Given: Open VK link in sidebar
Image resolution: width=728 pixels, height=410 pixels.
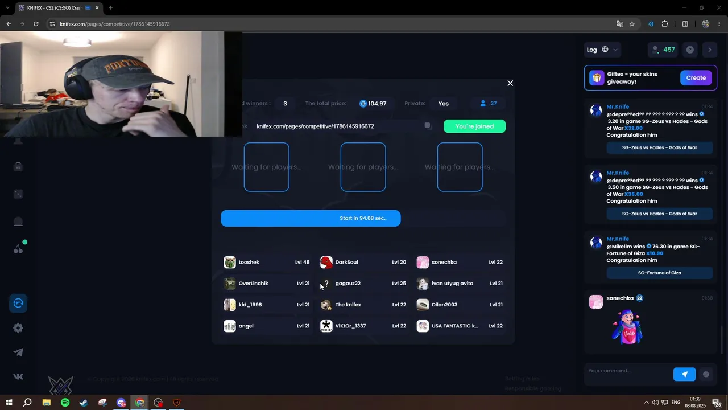Looking at the screenshot, I should pos(18,376).
